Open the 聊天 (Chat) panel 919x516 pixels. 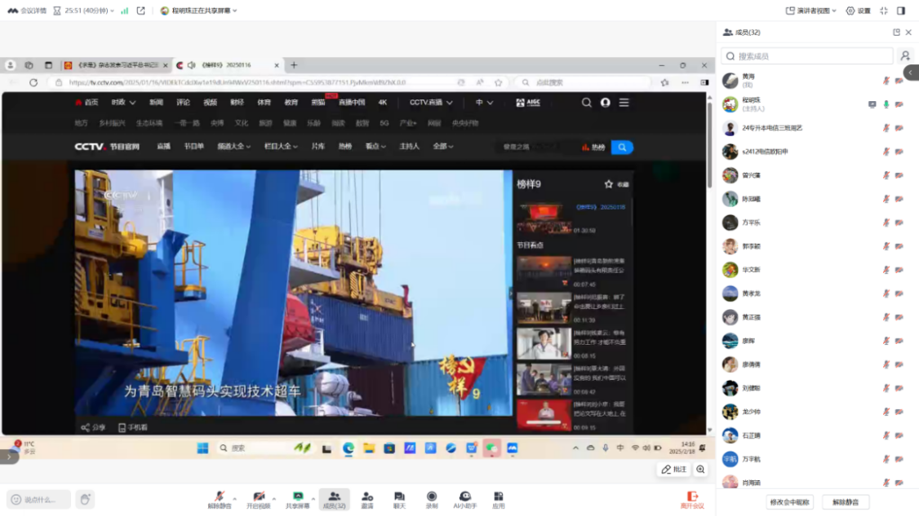(x=399, y=499)
